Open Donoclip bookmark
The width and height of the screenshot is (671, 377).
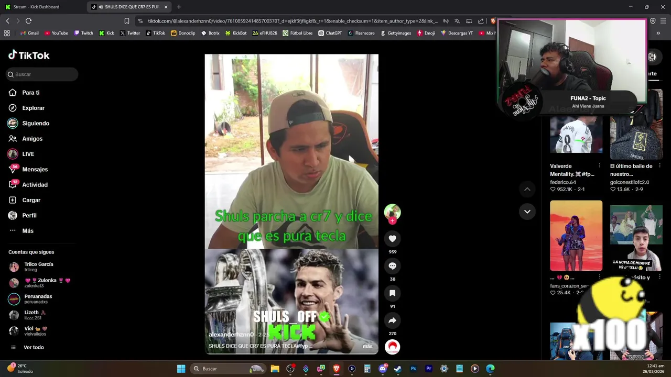point(183,33)
